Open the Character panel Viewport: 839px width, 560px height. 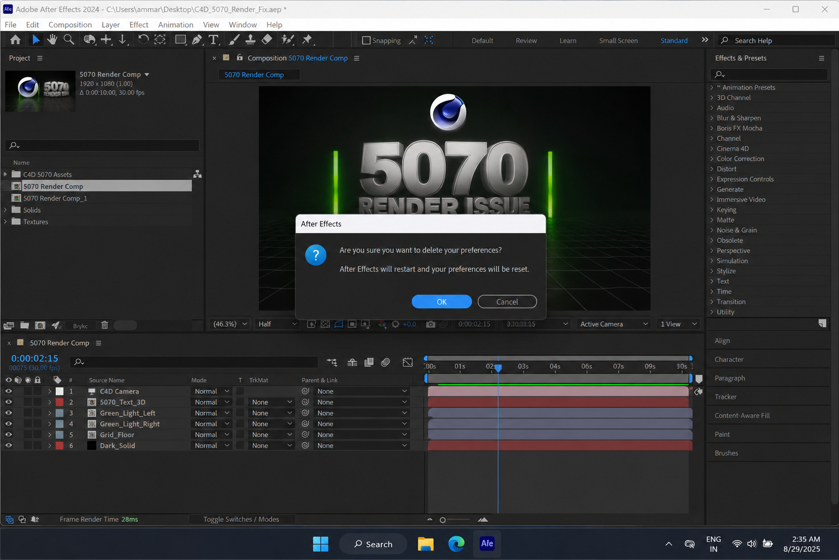729,359
